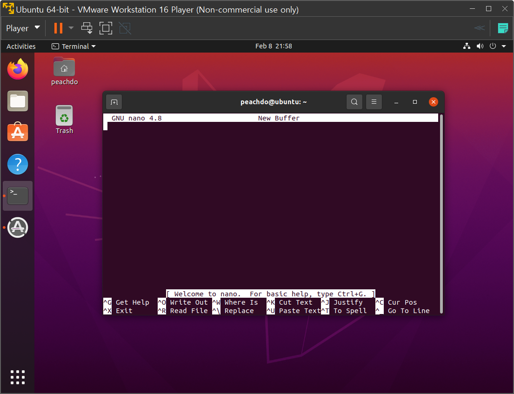Click the power icon in the top bar
This screenshot has height=394, width=514.
click(493, 46)
